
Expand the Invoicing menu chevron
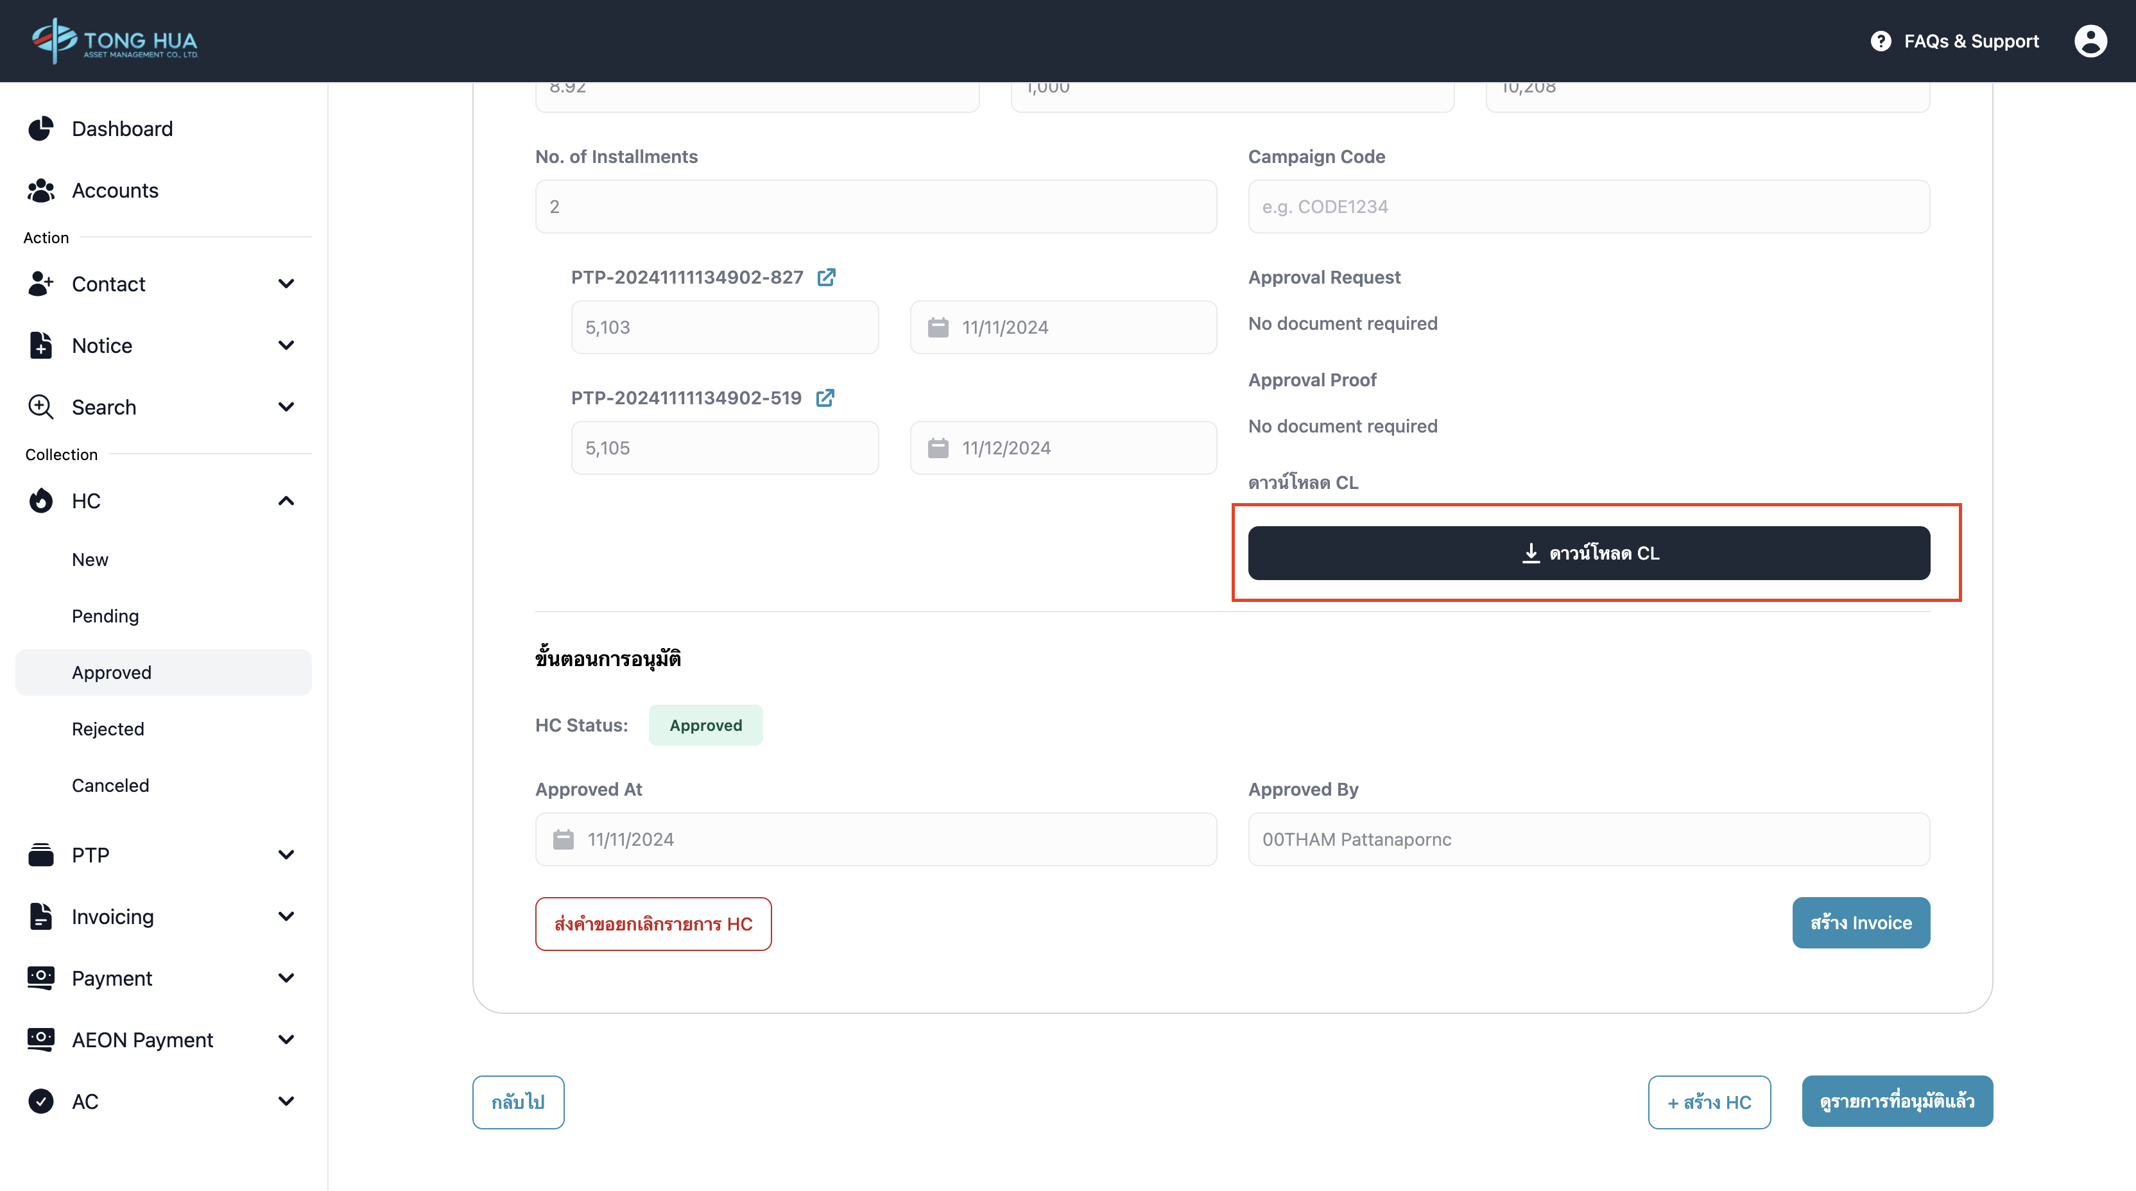point(286,916)
